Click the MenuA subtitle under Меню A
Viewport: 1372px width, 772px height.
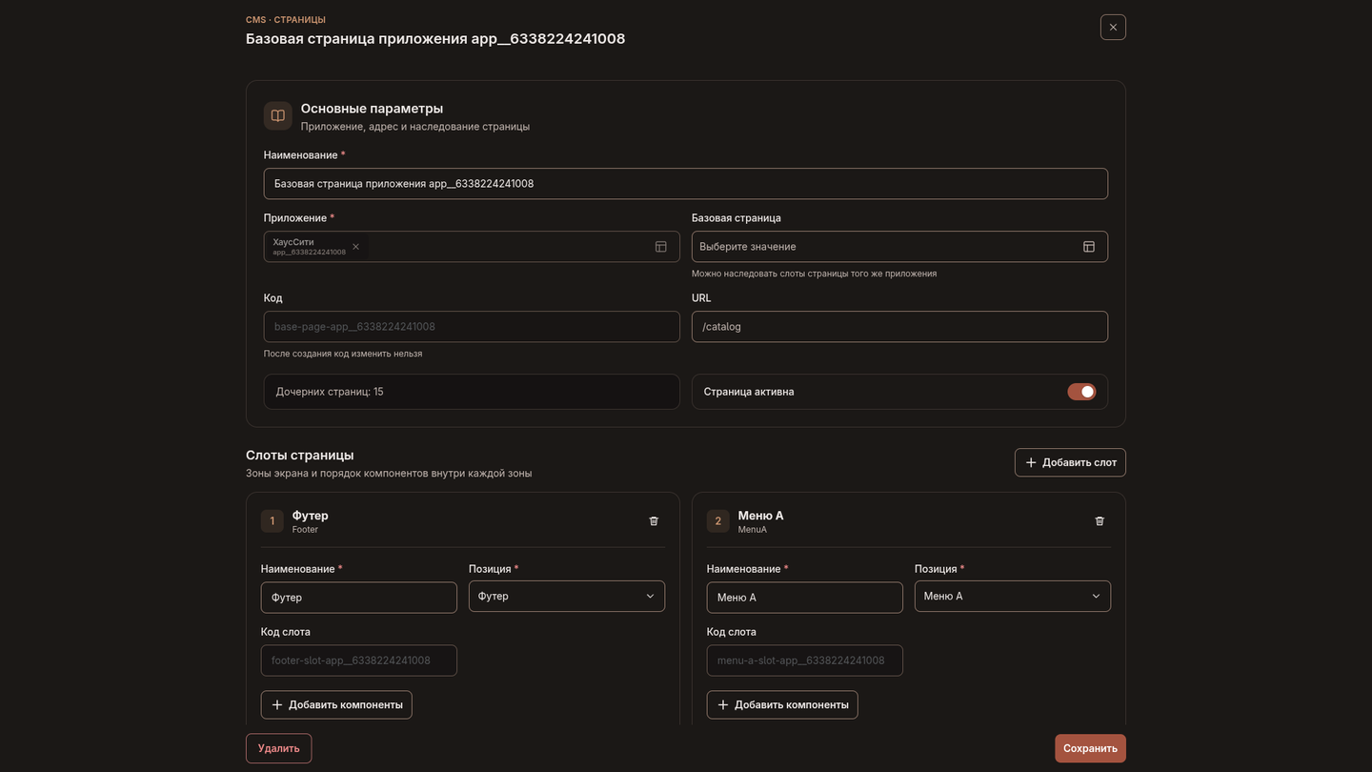(753, 530)
